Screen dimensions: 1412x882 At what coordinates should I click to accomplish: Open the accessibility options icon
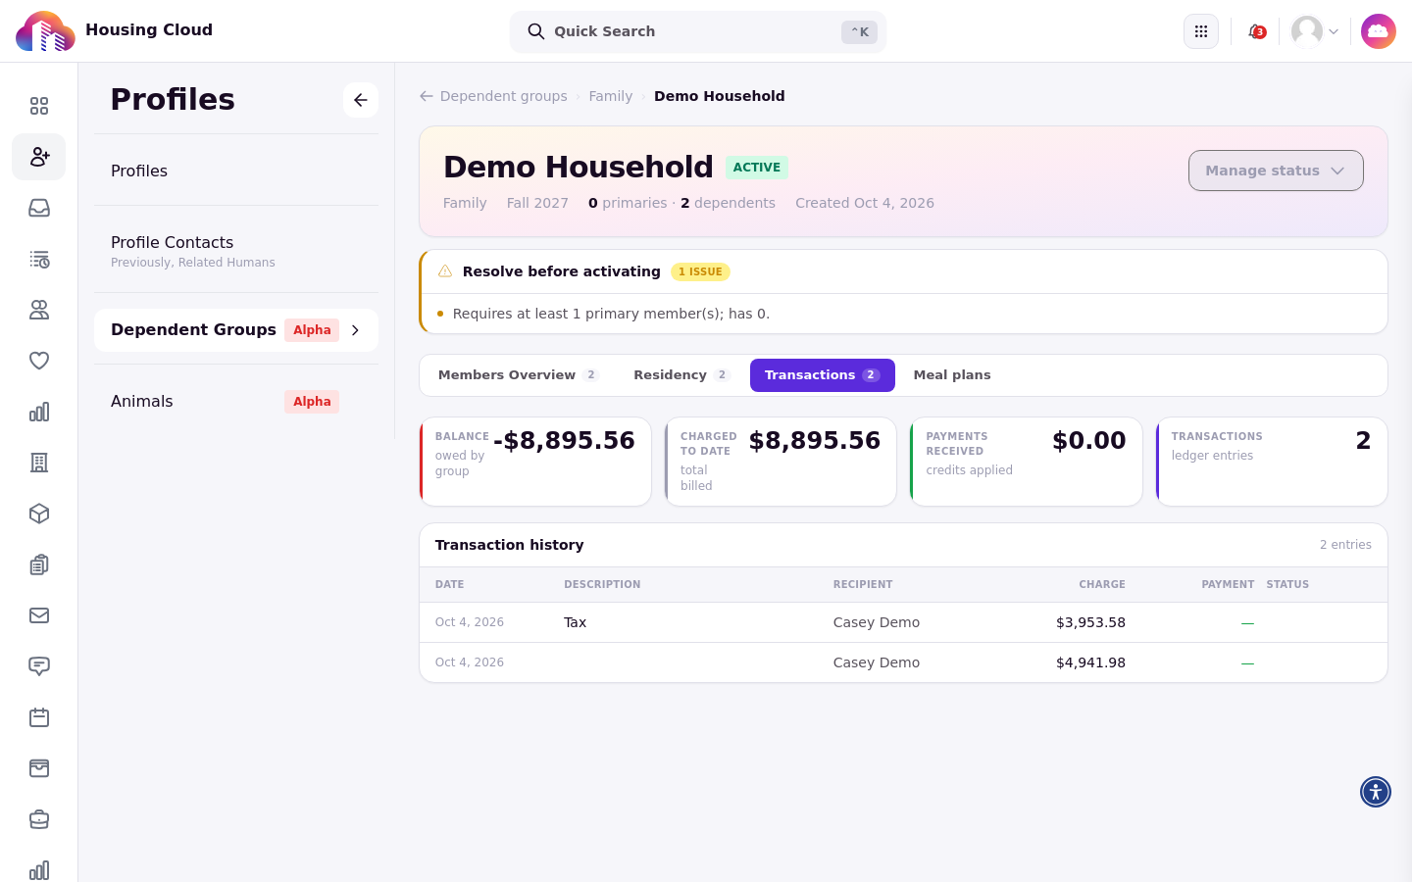(1376, 792)
